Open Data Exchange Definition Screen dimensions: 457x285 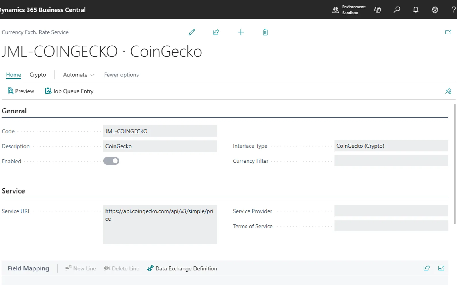(182, 268)
